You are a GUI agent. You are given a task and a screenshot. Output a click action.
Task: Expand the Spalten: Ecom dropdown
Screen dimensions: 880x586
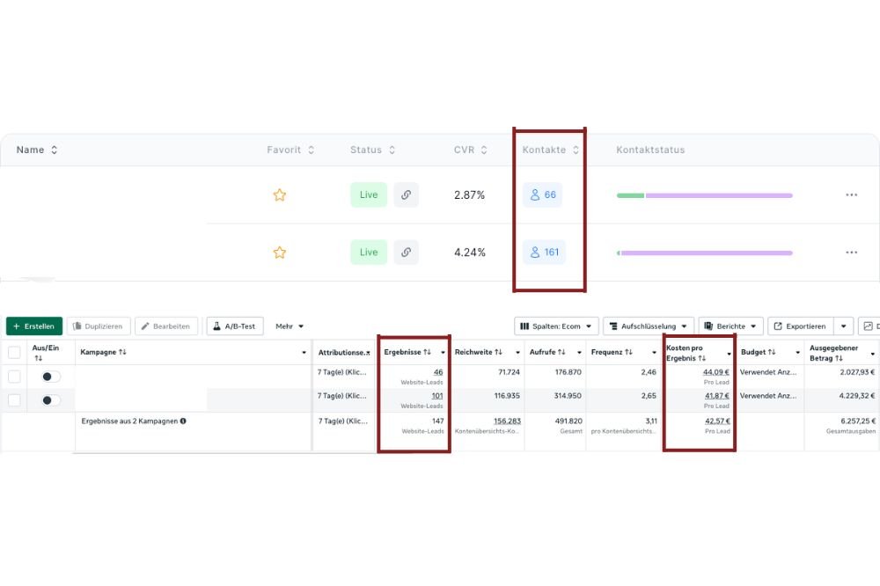coord(556,326)
